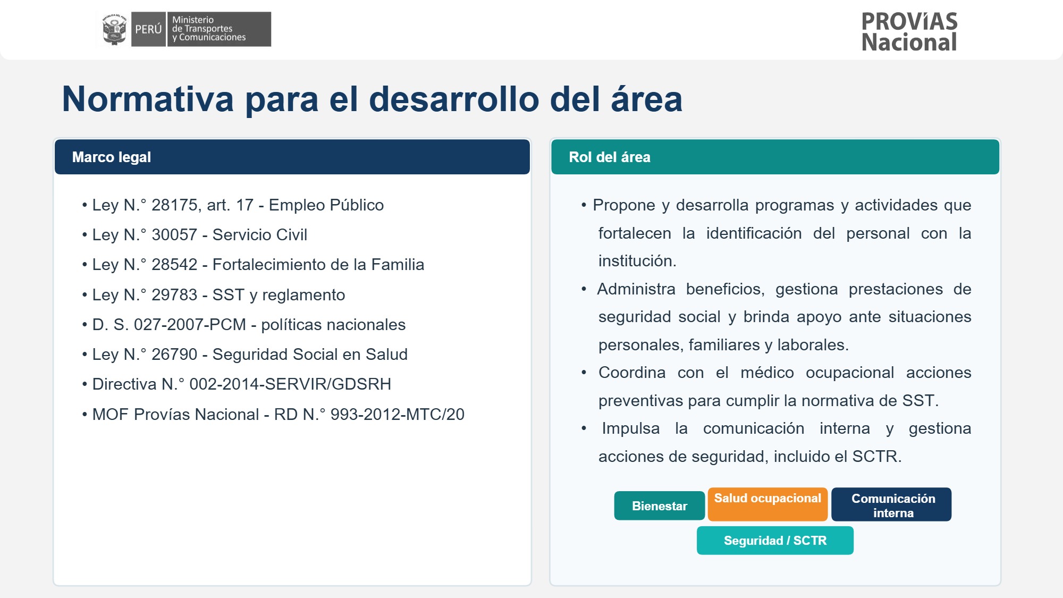This screenshot has width=1063, height=598.
Task: Click the line Ley N.° 28175 Empleo Público
Action: (x=233, y=205)
